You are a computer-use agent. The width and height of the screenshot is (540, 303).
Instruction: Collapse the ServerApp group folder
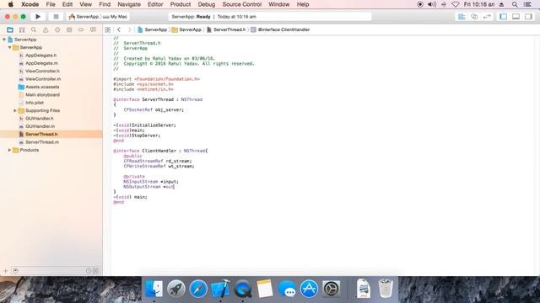click(9, 47)
